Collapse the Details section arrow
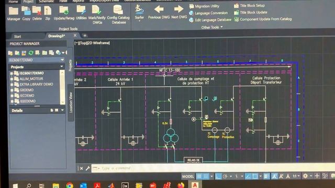 pyautogui.click(x=62, y=110)
